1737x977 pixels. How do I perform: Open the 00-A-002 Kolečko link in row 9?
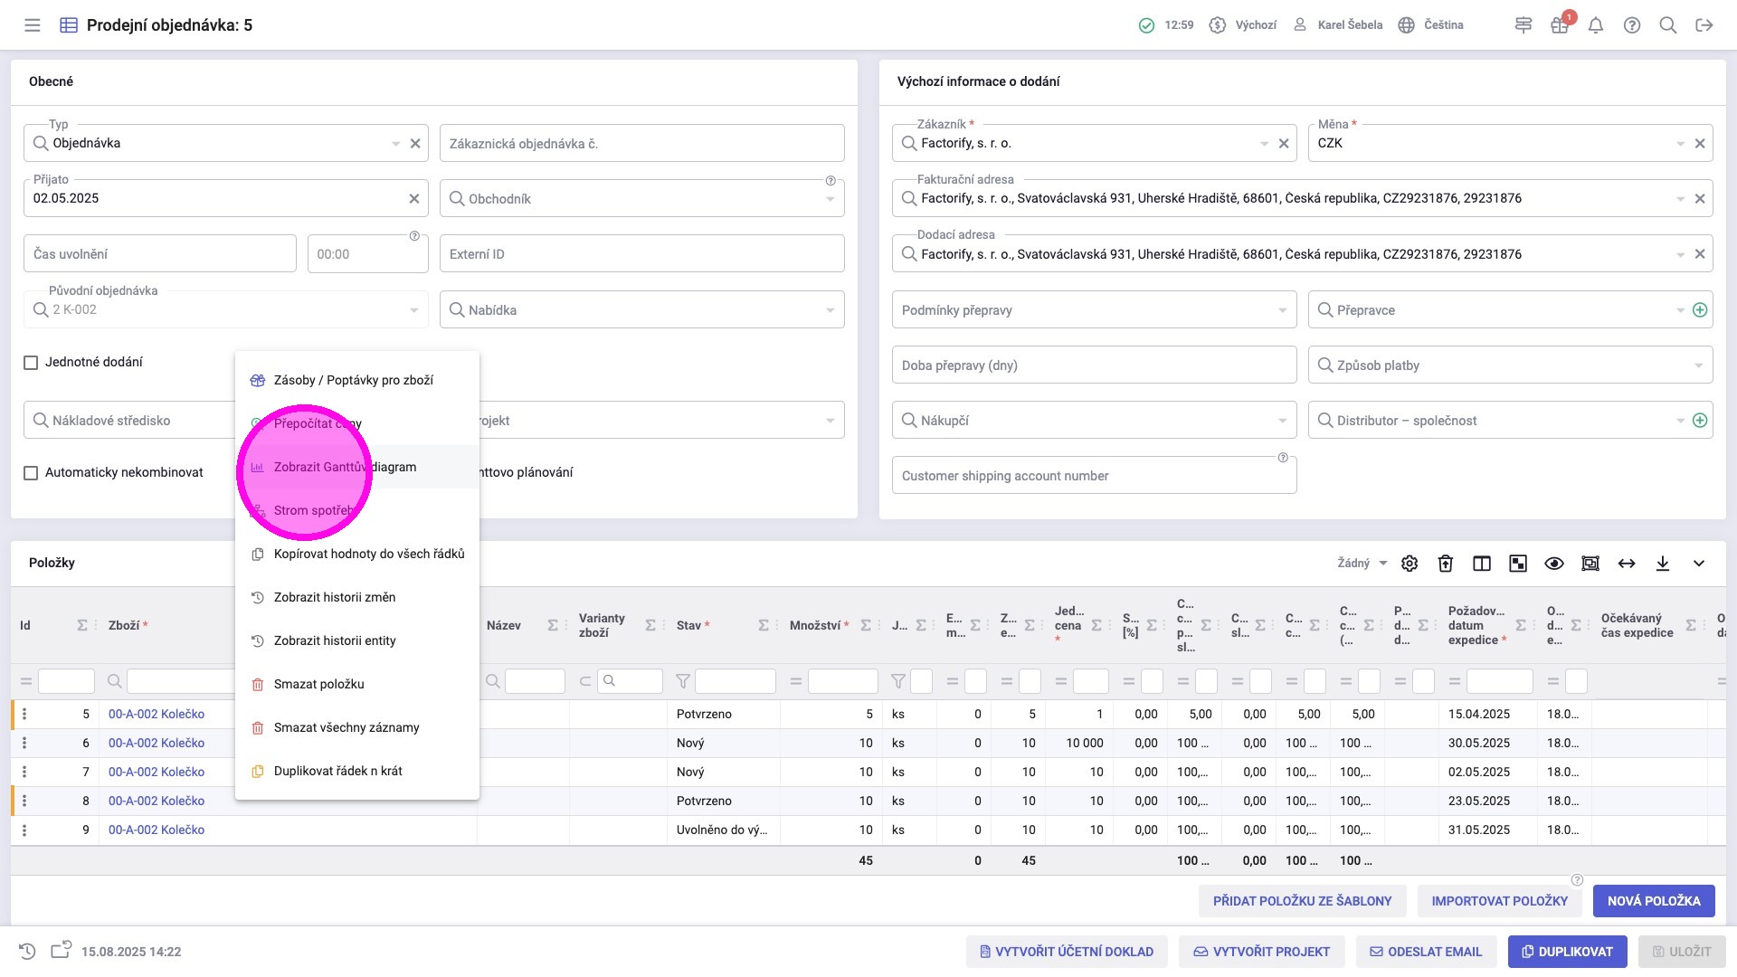click(157, 830)
